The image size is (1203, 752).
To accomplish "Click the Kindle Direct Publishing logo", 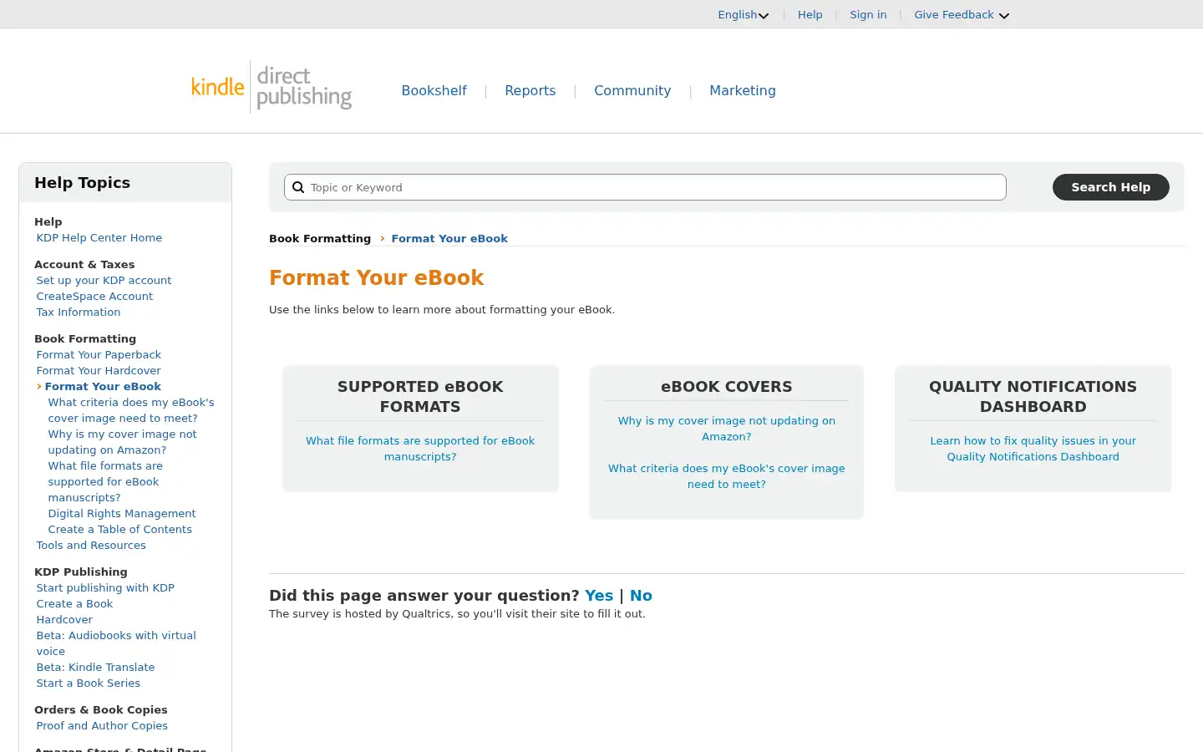I will click(x=272, y=87).
